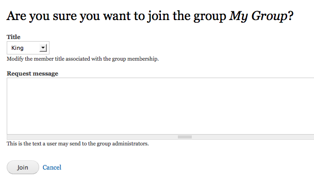Screen dimensions: 314x185
Task: Click the text area resize grippie bar
Action: (160, 137)
